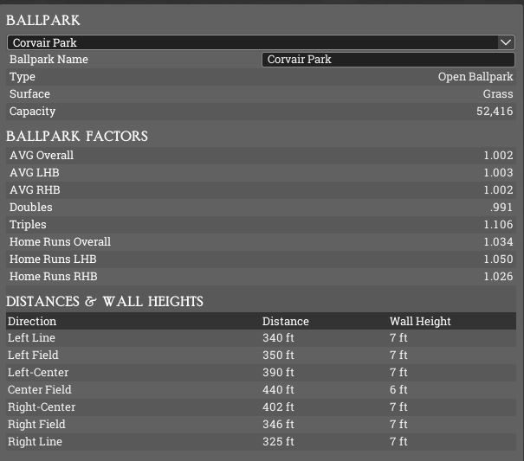The image size is (524, 461).
Task: Click the Triples factor value 1.106
Action: coord(498,225)
